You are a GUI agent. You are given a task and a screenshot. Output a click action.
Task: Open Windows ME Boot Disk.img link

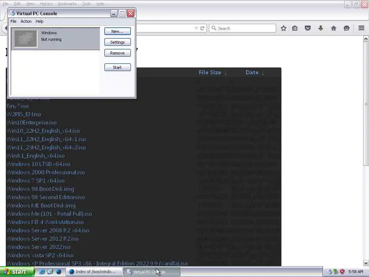click(41, 205)
